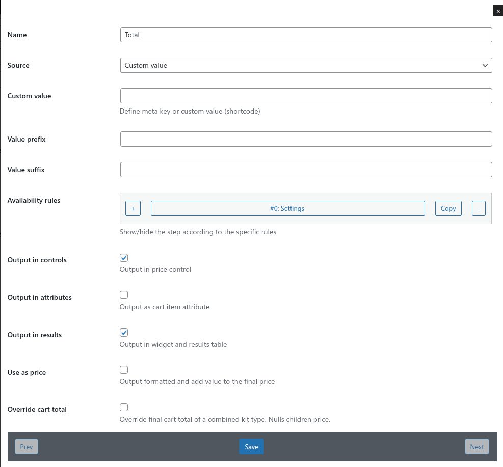
Task: Expand the #0: Settings rule
Action: click(x=288, y=208)
